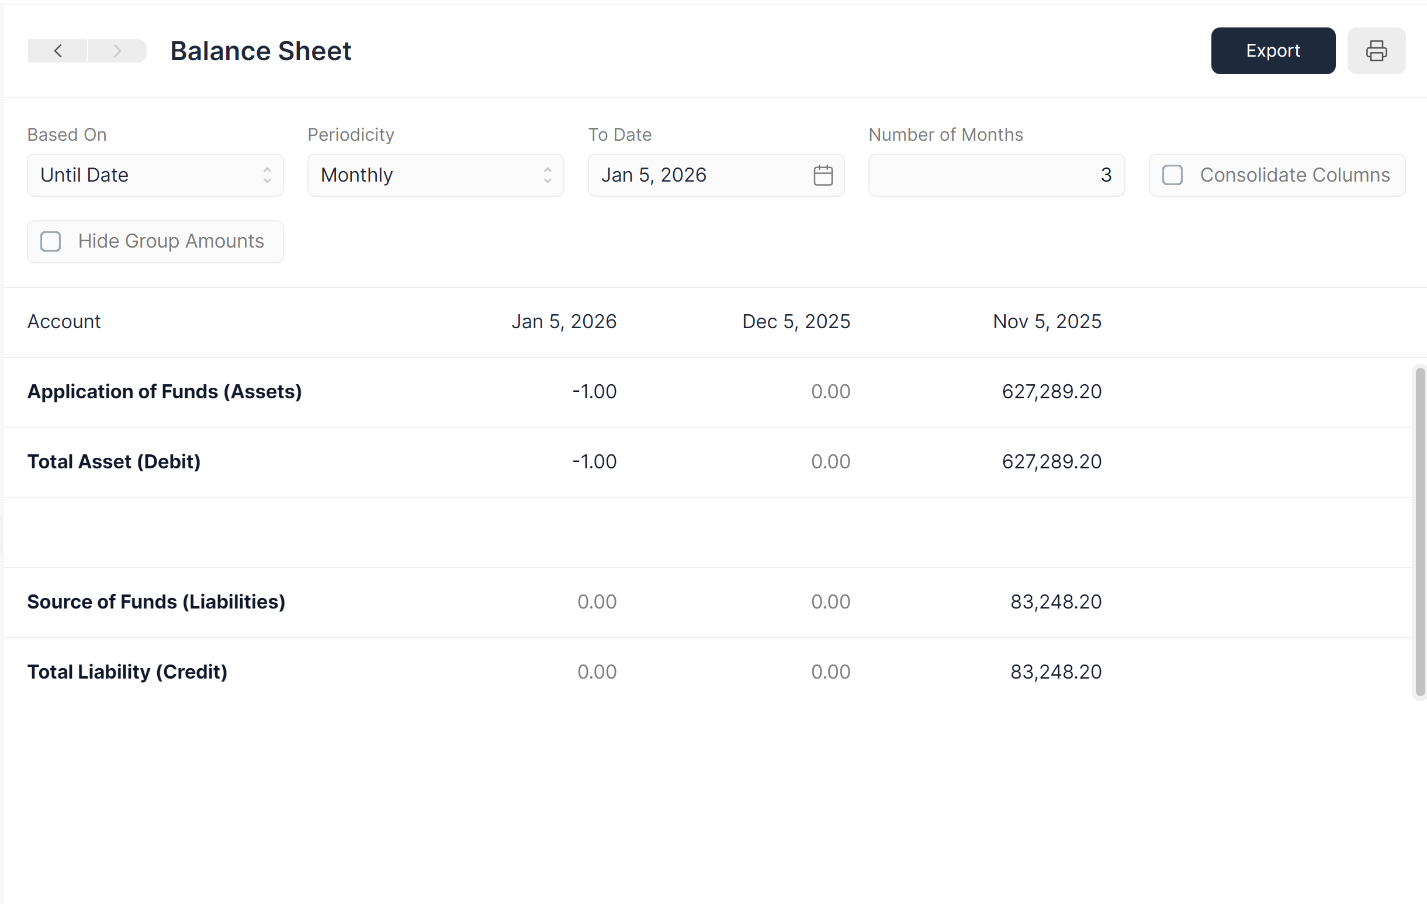Click the Until Date stepper chevrons
1427x904 pixels.
click(x=268, y=175)
